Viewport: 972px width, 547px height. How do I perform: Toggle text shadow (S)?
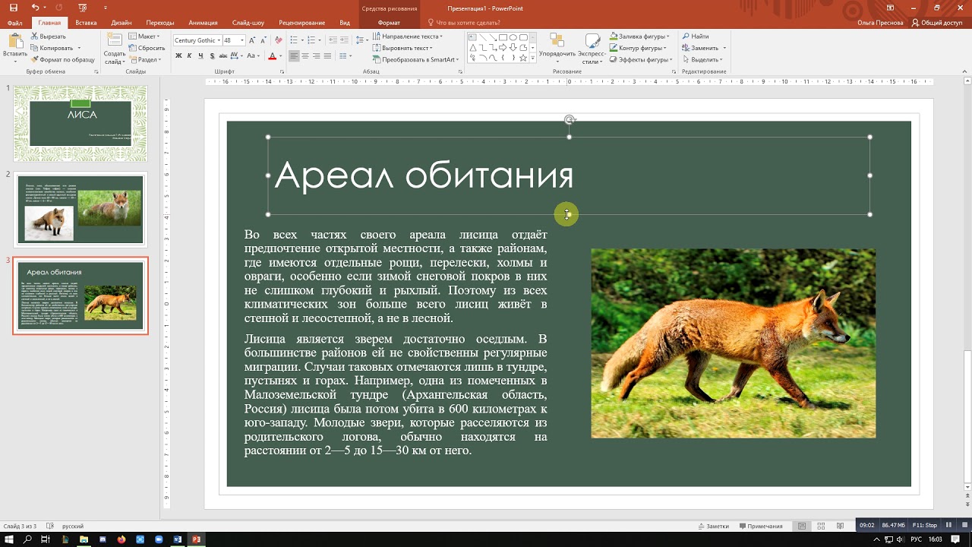tap(211, 56)
